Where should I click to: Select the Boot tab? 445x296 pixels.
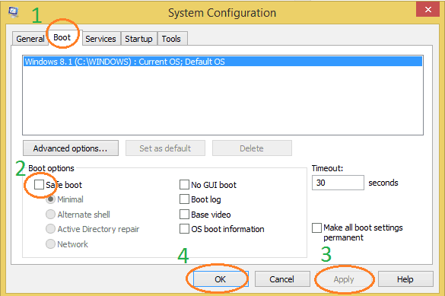(62, 37)
